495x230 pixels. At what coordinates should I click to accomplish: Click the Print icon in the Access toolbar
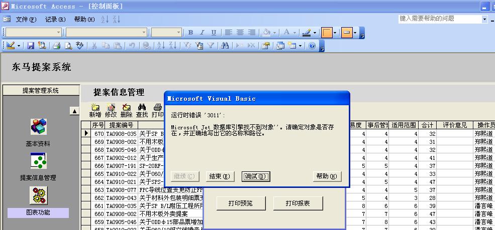pos(56,46)
